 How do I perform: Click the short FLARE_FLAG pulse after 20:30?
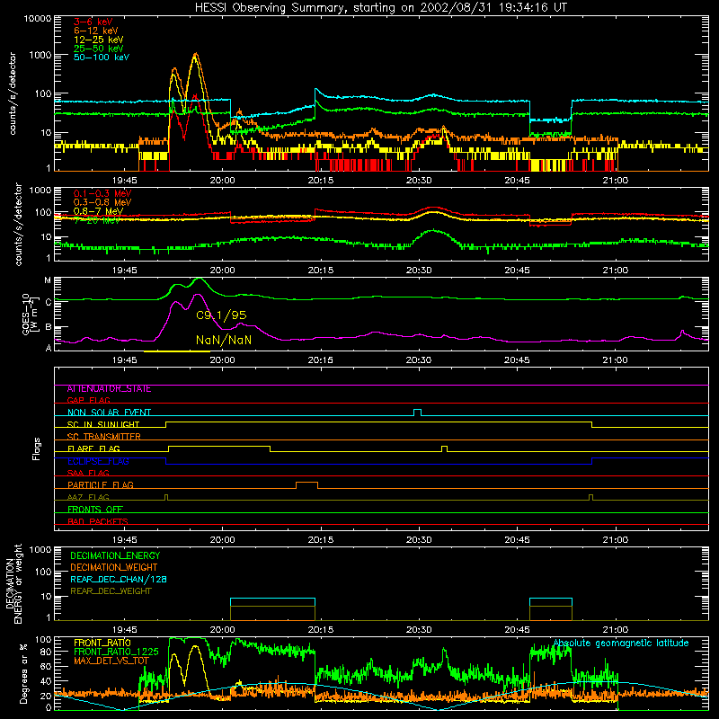(x=444, y=448)
